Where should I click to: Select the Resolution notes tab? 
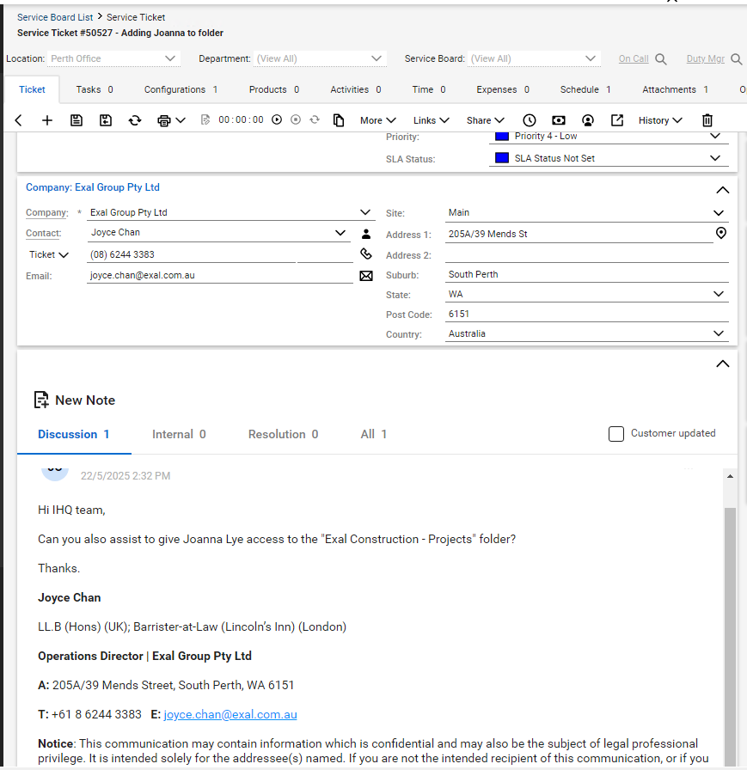tap(283, 434)
